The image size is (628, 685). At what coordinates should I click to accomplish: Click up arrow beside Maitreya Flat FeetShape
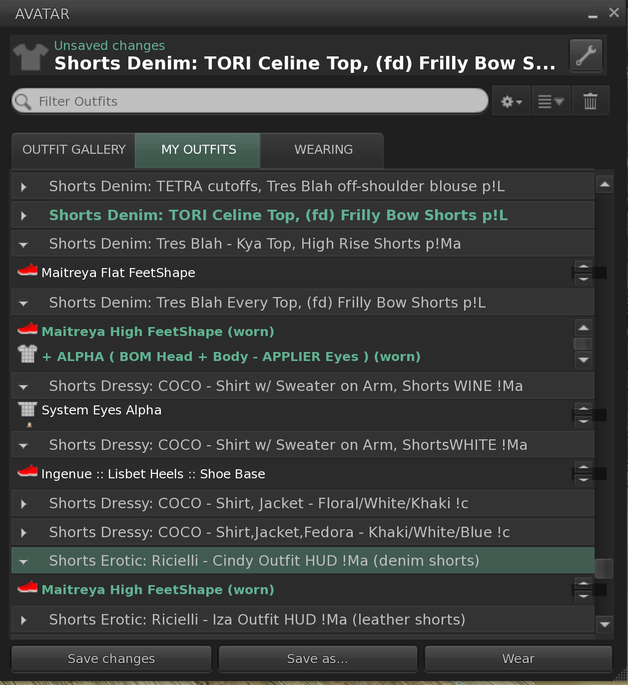point(583,266)
